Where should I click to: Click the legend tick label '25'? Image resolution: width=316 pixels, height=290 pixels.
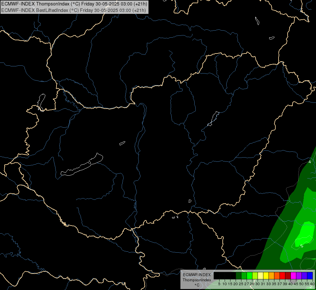pos(241,284)
